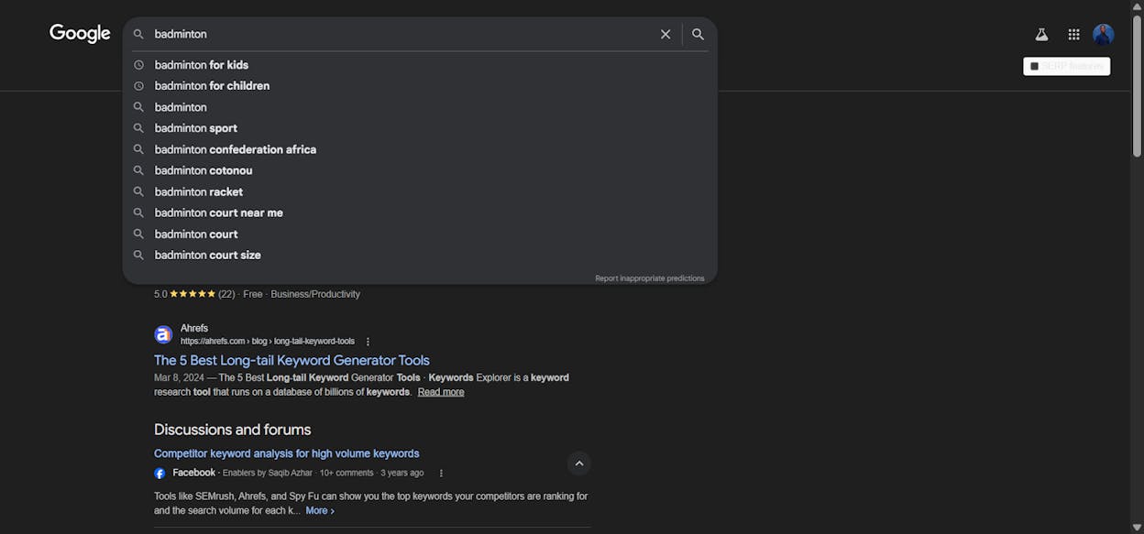The width and height of the screenshot is (1144, 534).
Task: Click 'Discussions and forums' heading
Action: (x=232, y=430)
